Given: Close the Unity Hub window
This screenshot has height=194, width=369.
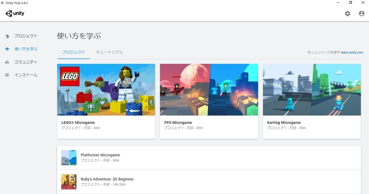Looking at the screenshot, I should click(363, 3).
